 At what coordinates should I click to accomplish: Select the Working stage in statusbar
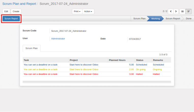point(156,18)
